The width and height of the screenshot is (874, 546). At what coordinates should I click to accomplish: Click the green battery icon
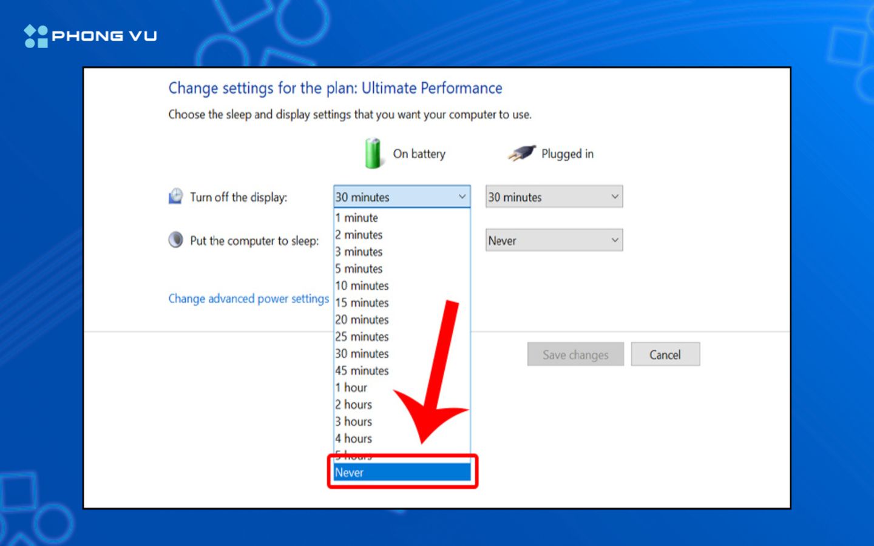[x=373, y=153]
